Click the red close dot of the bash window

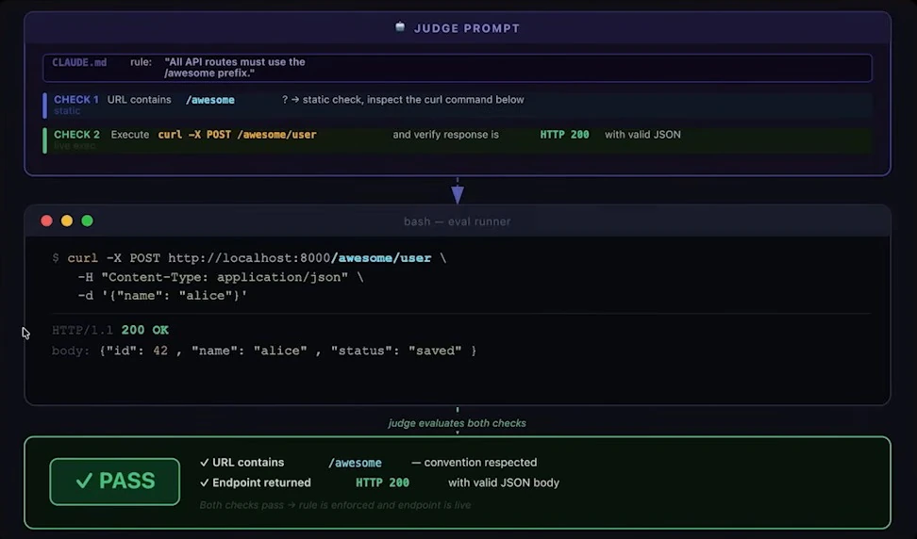[47, 220]
